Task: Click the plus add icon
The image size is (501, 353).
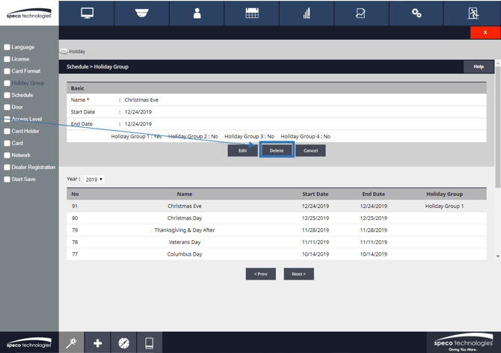Action: (x=98, y=343)
